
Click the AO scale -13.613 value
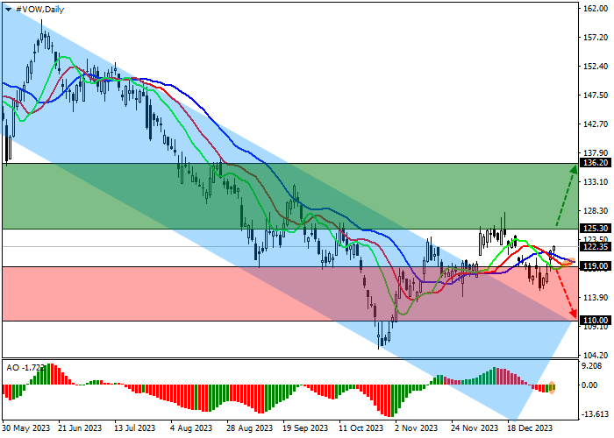pos(592,414)
